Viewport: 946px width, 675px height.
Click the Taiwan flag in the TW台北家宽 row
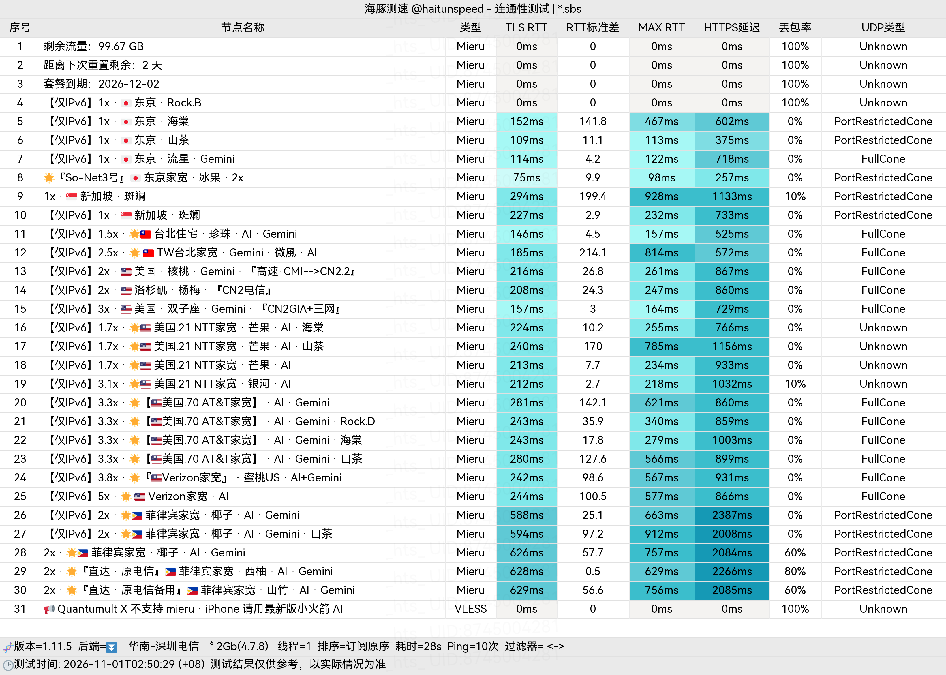coord(148,253)
